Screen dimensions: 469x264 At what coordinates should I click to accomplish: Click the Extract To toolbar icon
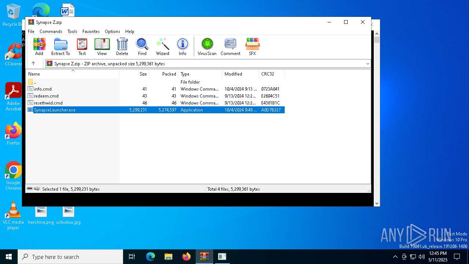pyautogui.click(x=60, y=47)
